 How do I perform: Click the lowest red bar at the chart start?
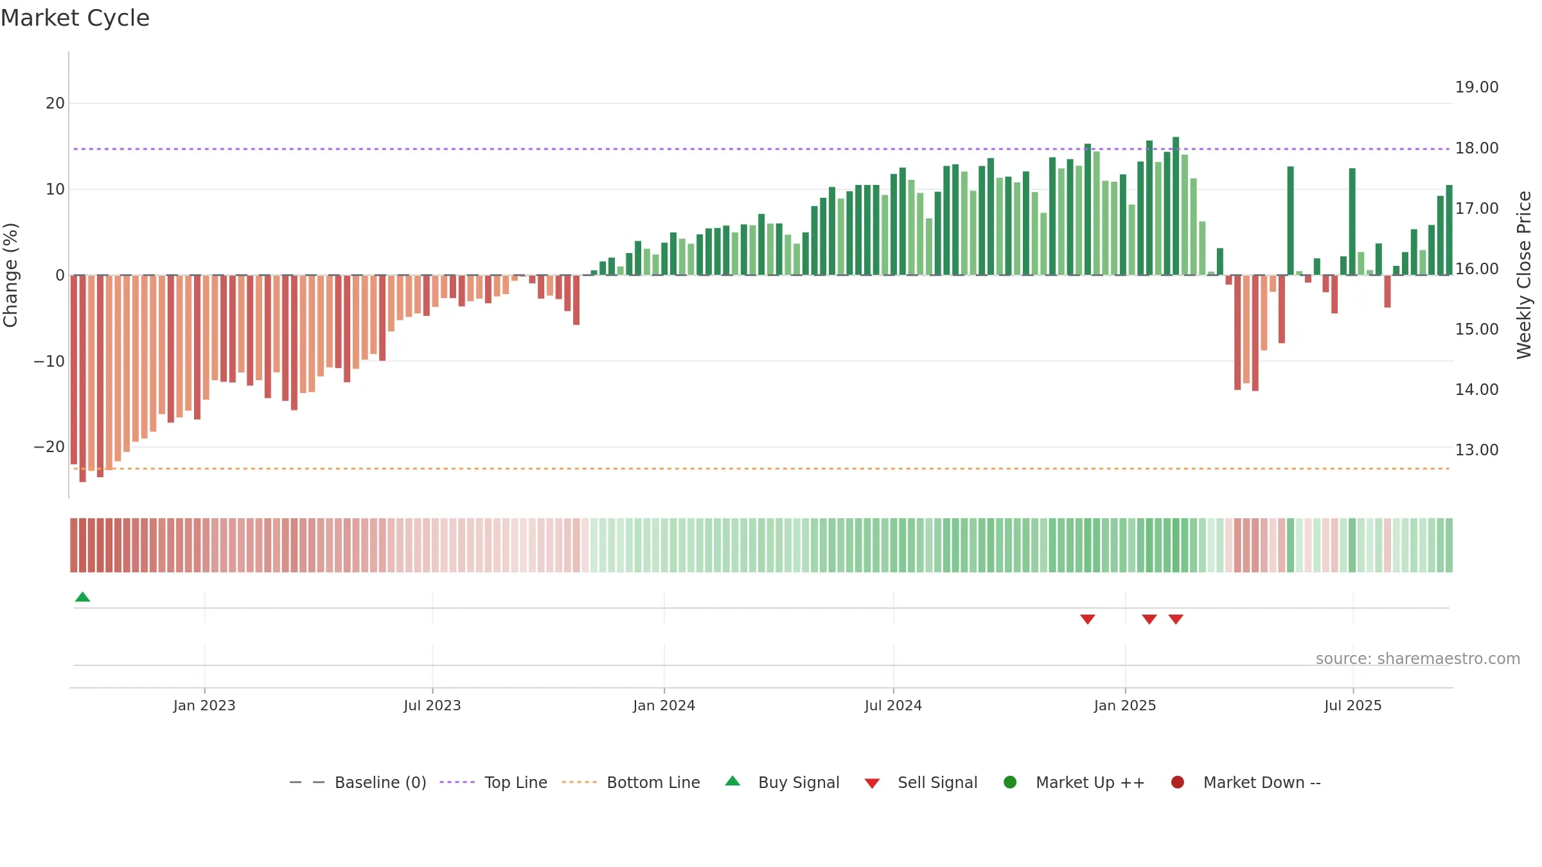[x=82, y=379]
